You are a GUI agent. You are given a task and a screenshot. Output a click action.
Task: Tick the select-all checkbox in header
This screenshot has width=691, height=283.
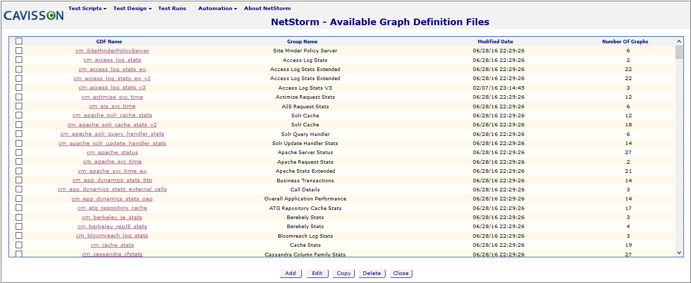[19, 41]
